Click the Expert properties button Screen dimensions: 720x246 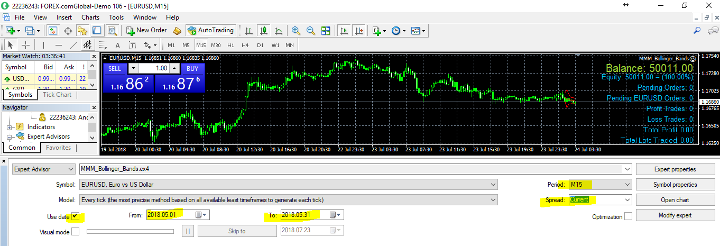(675, 169)
